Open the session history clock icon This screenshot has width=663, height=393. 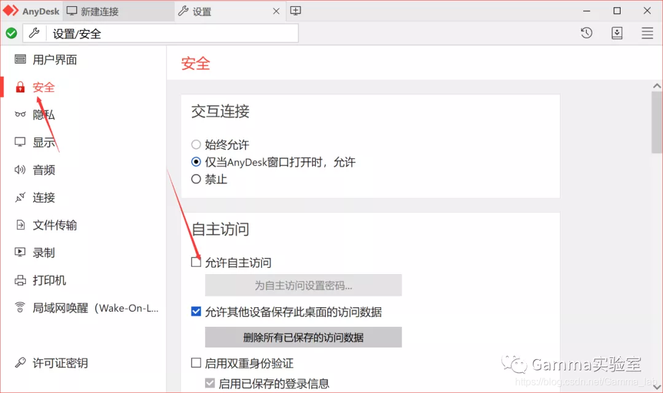586,32
